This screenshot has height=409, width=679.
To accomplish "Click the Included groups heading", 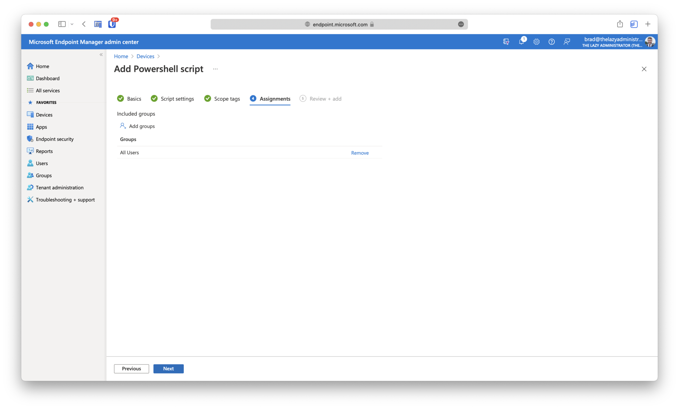I will 136,113.
